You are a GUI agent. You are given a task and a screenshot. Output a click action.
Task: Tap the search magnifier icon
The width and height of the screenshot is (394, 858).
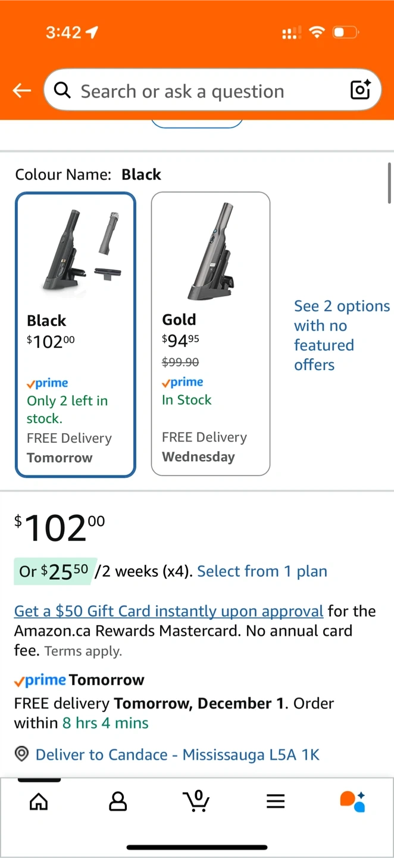[62, 91]
